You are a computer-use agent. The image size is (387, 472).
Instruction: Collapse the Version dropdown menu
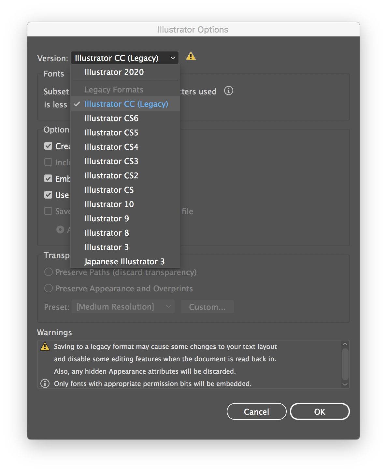124,58
